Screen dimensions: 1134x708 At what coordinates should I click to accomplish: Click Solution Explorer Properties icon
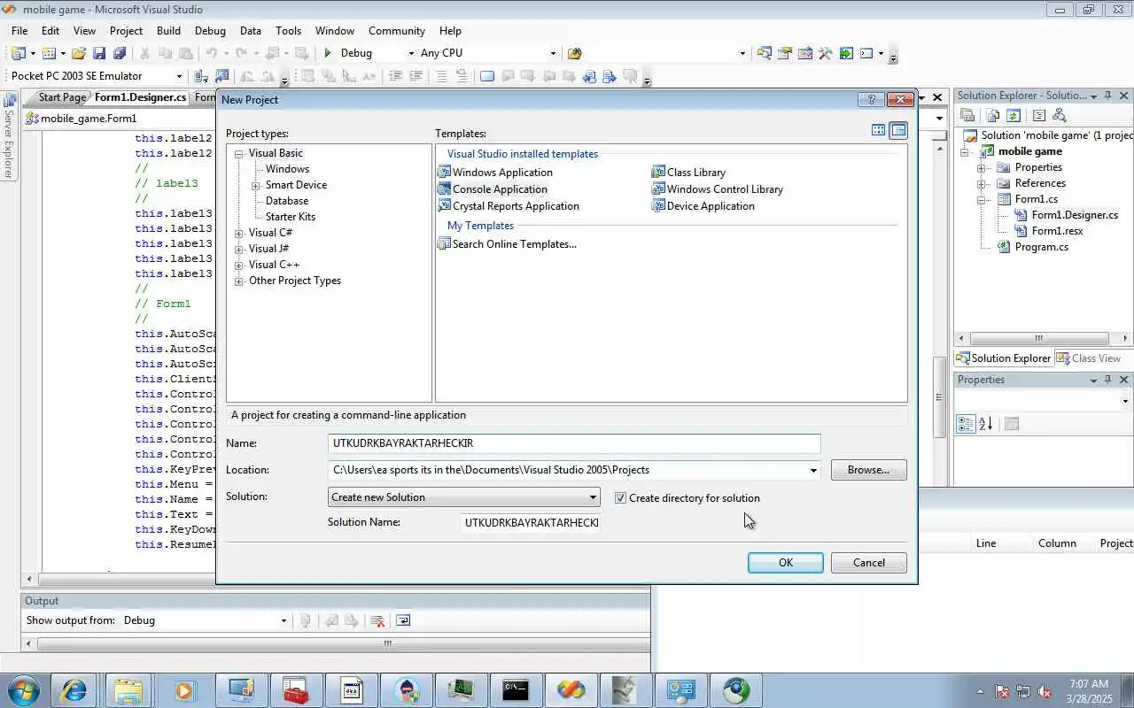967,115
